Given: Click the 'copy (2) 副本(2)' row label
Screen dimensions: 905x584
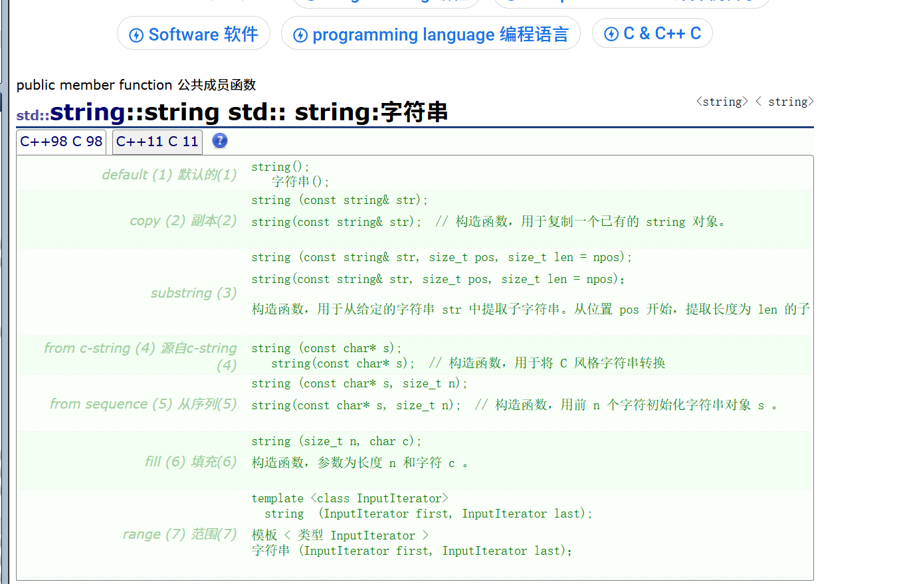Looking at the screenshot, I should (x=183, y=221).
